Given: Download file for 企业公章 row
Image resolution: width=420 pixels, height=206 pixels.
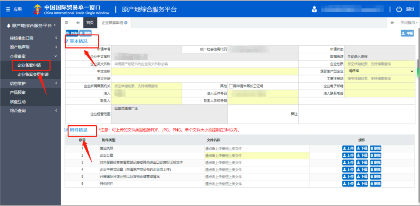Looking at the screenshot, I should coord(362,155).
